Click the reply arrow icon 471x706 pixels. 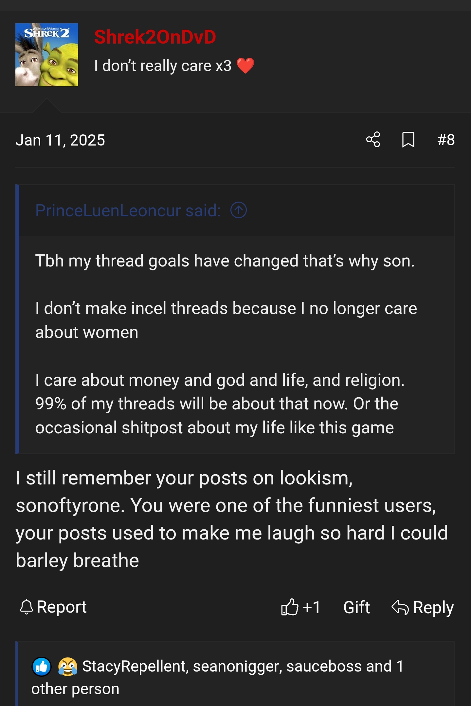click(x=400, y=607)
